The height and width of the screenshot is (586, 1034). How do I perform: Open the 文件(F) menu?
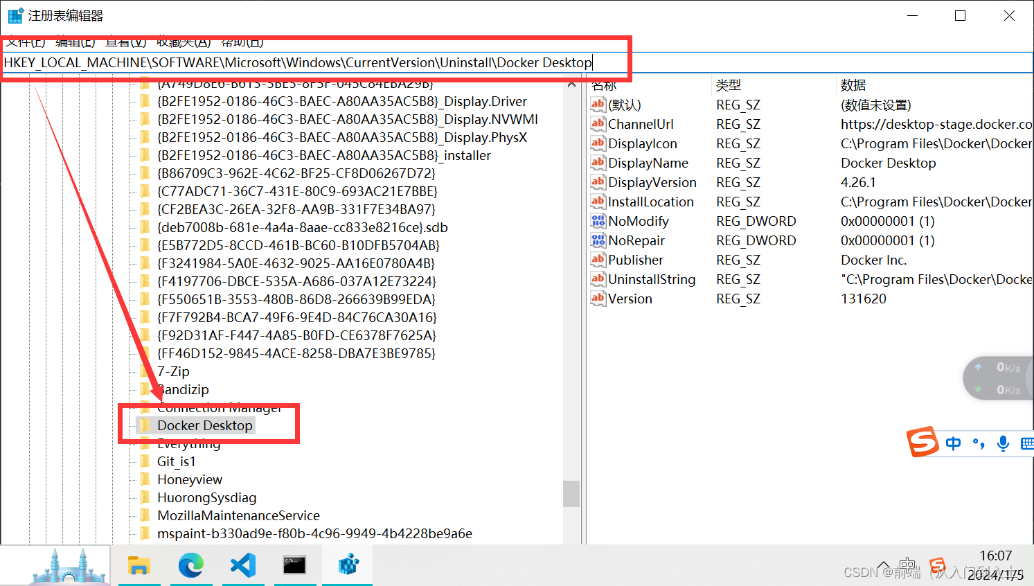tap(26, 42)
